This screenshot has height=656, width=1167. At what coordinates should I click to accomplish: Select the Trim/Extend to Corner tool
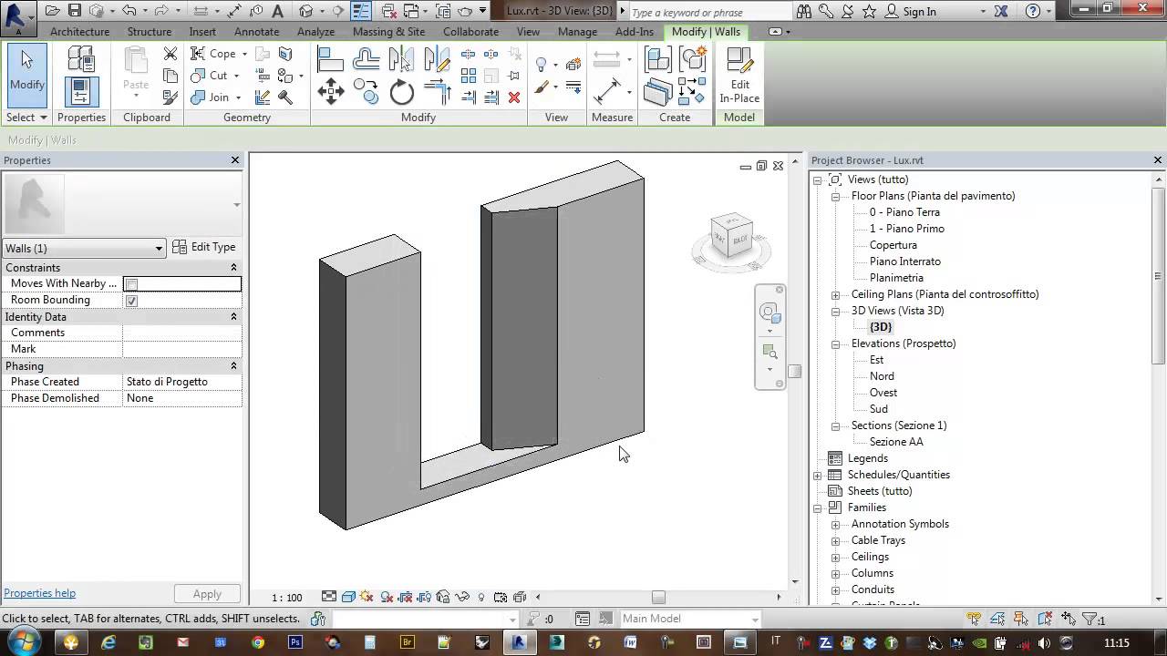pos(438,92)
